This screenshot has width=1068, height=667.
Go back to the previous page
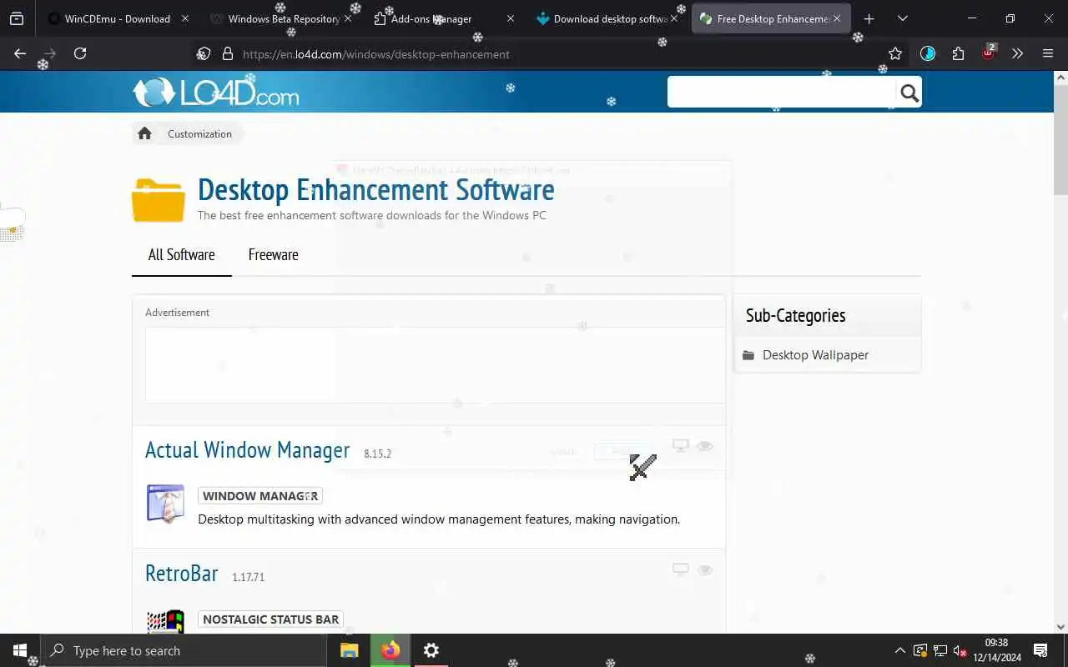[x=20, y=53]
